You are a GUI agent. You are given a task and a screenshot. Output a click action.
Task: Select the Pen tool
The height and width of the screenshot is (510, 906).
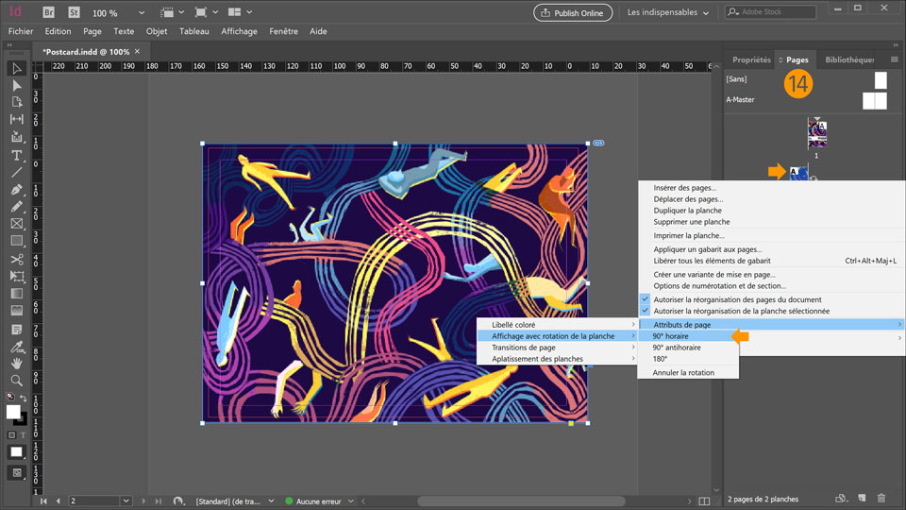17,190
